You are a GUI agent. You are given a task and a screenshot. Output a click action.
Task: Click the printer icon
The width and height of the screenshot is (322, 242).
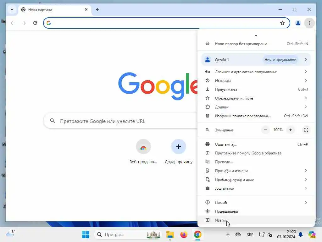pos(208,144)
